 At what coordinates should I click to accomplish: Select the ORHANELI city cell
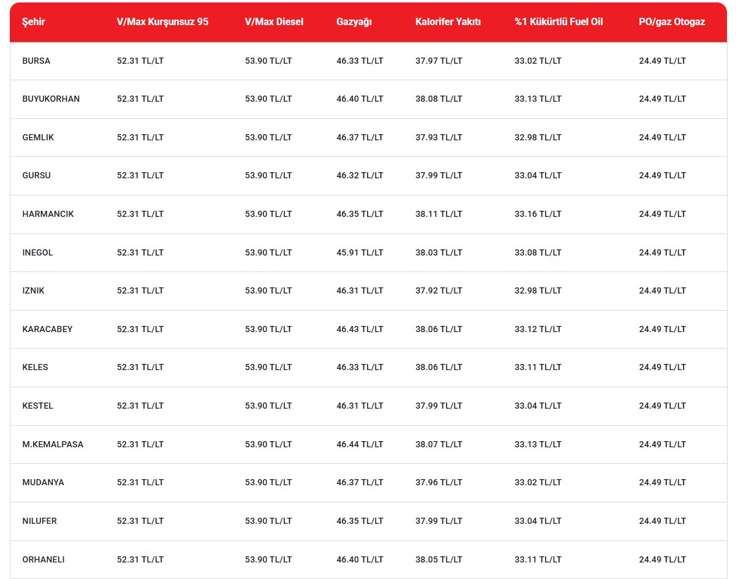[43, 559]
